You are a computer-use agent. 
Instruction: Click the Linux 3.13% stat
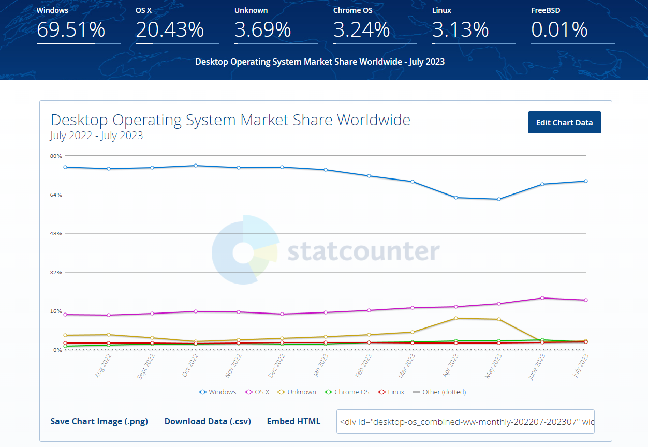474,25
